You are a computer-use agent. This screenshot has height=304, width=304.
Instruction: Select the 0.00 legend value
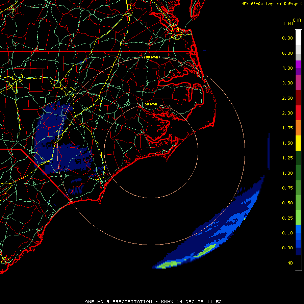tap(287, 248)
